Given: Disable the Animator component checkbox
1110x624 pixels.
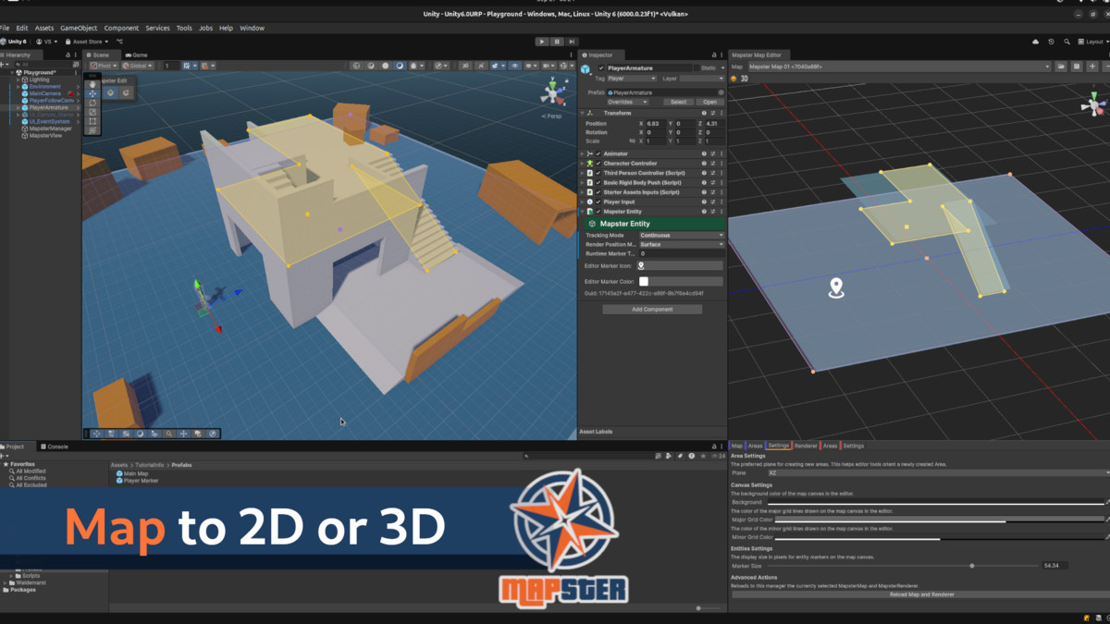Looking at the screenshot, I should pyautogui.click(x=598, y=153).
